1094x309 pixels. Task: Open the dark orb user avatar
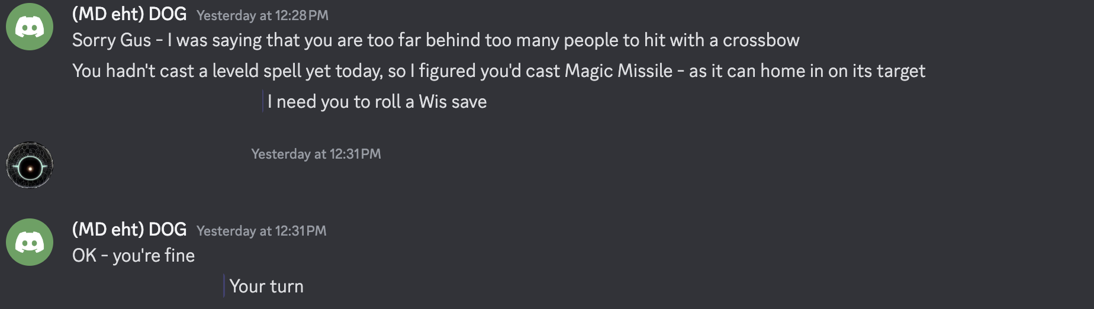[30, 165]
